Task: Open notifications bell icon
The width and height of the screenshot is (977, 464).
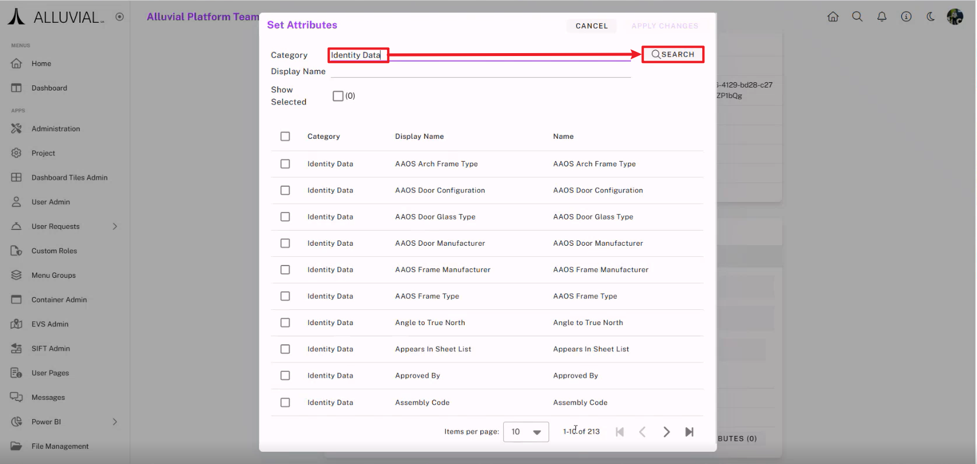Action: click(882, 17)
